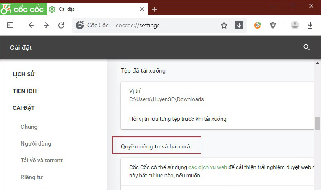Click the Cốc Cốc site icon in address bar
This screenshot has width=321, height=190.
tap(80, 25)
